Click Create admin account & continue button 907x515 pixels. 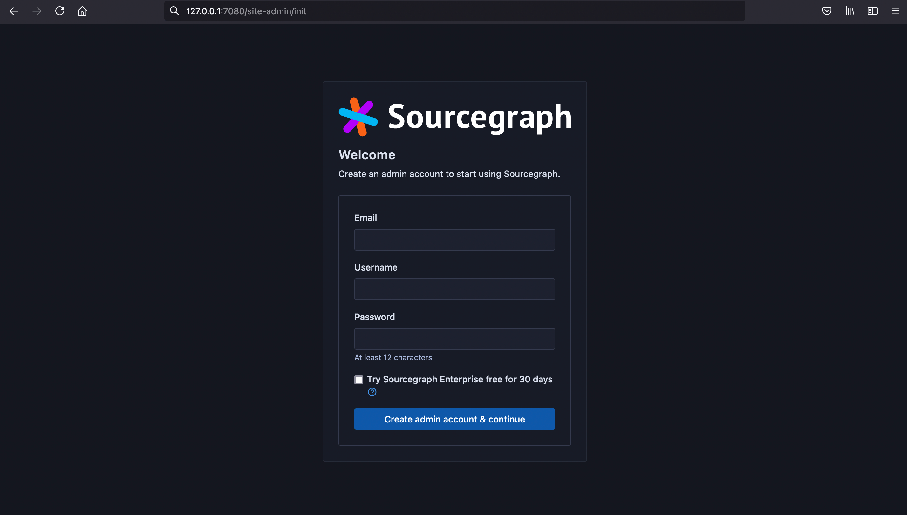(455, 419)
